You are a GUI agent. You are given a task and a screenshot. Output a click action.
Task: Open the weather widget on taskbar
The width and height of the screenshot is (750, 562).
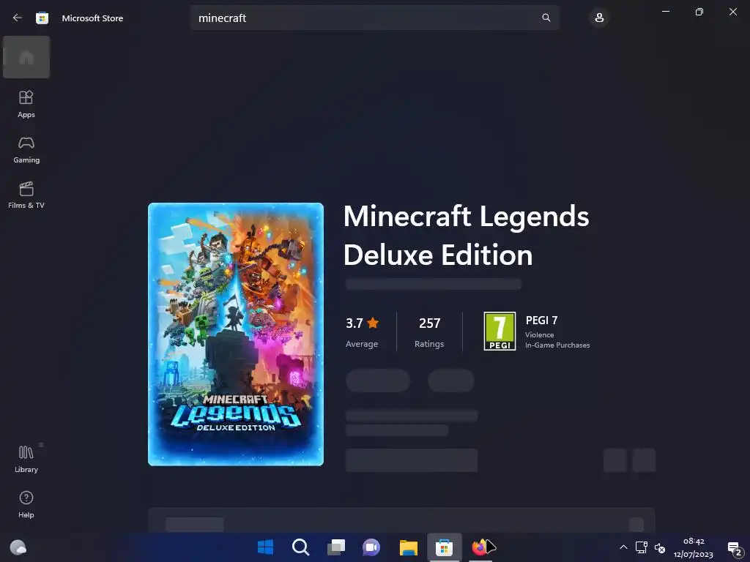click(x=18, y=547)
